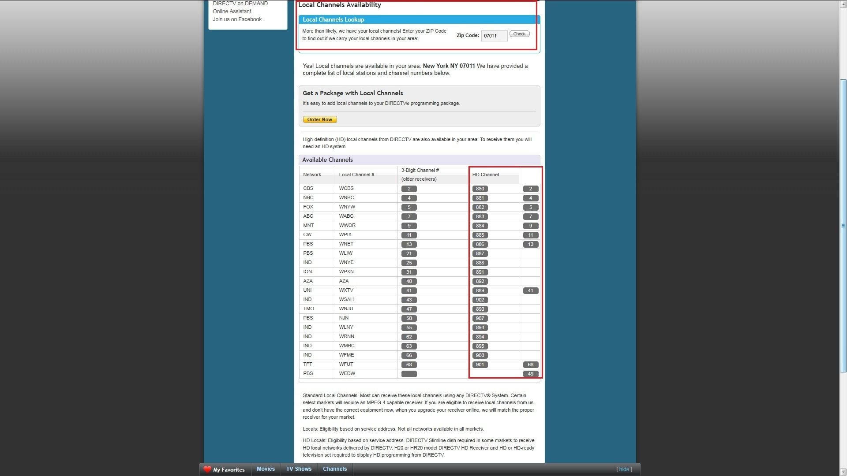Click the 3-digit channel 21 badge

pos(409,253)
